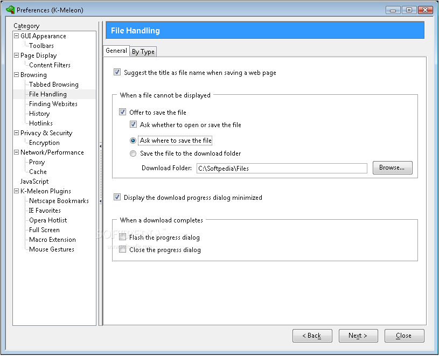Collapse the Page Display category

17,55
